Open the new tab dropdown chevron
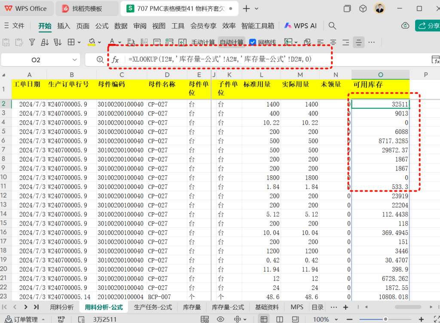 pyautogui.click(x=257, y=9)
